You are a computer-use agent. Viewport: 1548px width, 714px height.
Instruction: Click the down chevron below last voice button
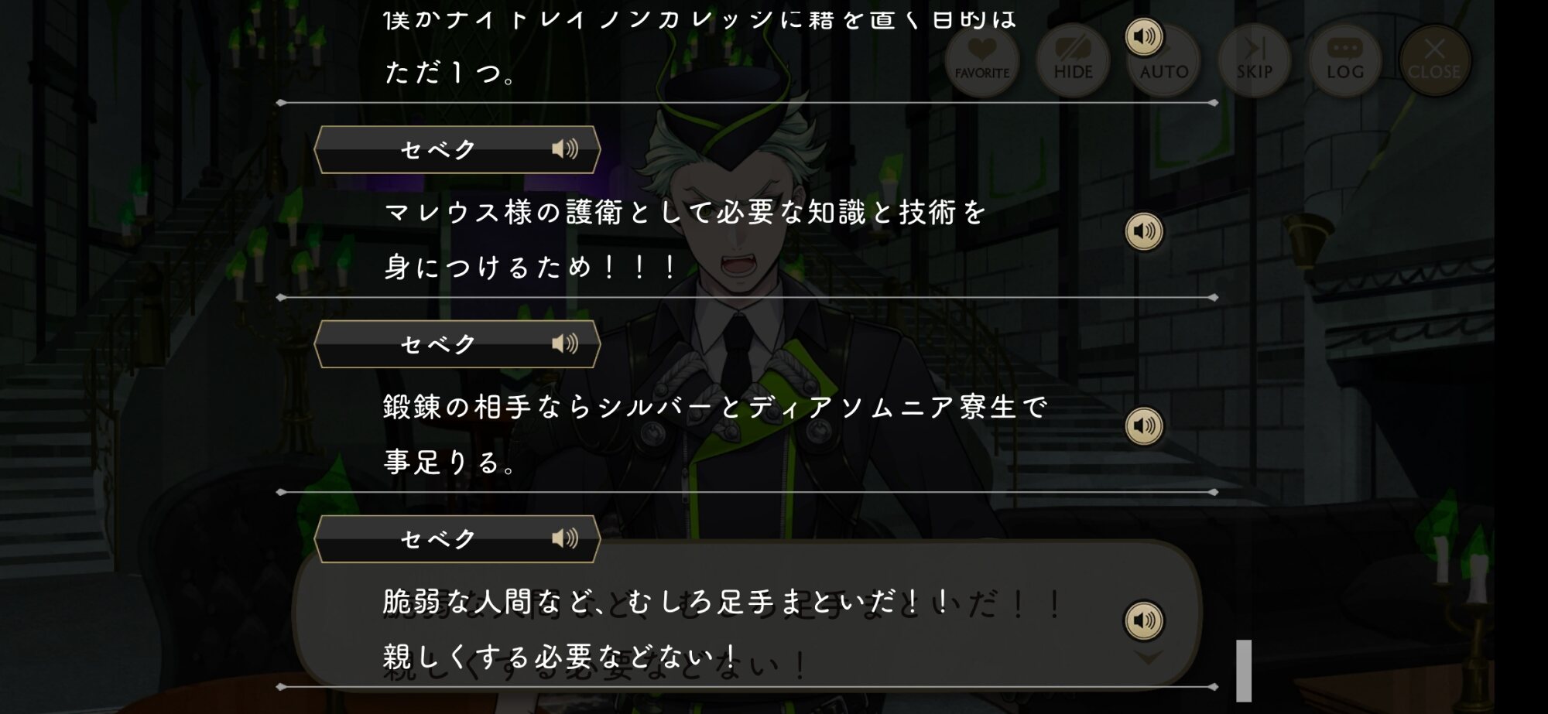1148,658
